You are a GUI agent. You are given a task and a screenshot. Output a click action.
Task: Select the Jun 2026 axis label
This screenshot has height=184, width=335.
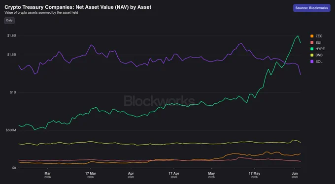[x=295, y=175]
